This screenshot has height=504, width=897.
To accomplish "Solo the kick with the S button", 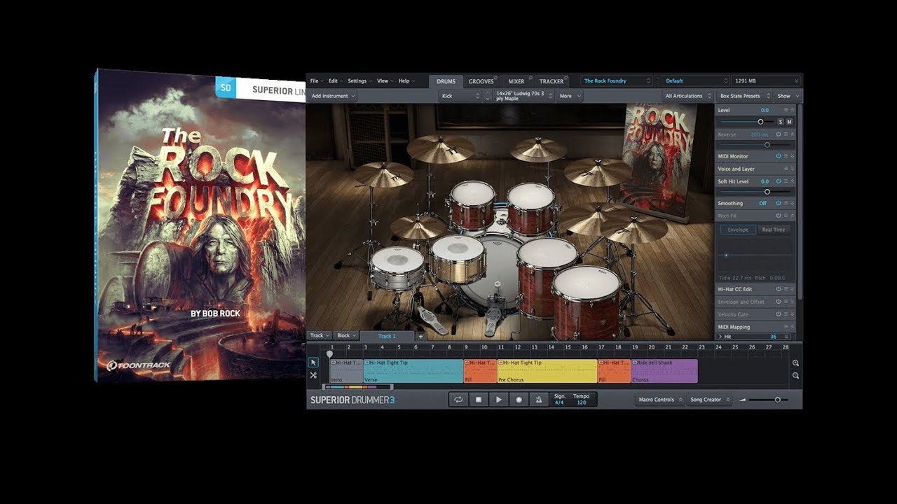I will tap(781, 122).
